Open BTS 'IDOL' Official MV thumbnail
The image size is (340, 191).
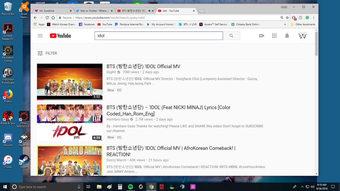pos(70,82)
